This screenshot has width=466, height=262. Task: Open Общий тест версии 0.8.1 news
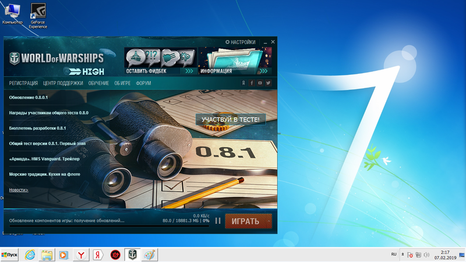[47, 143]
